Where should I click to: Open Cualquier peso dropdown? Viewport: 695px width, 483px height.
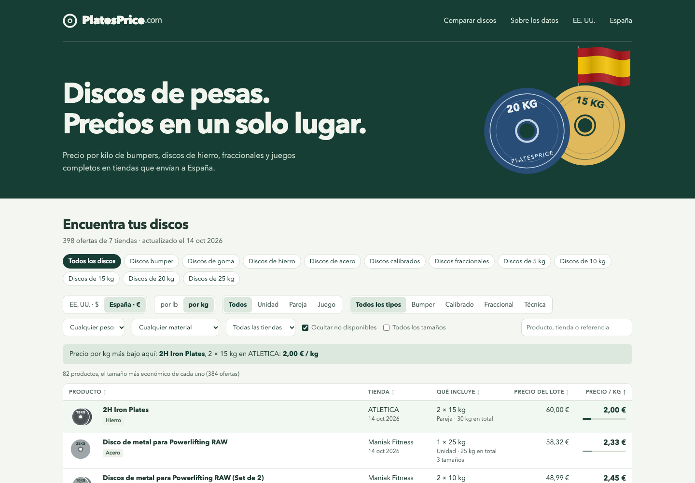click(94, 327)
